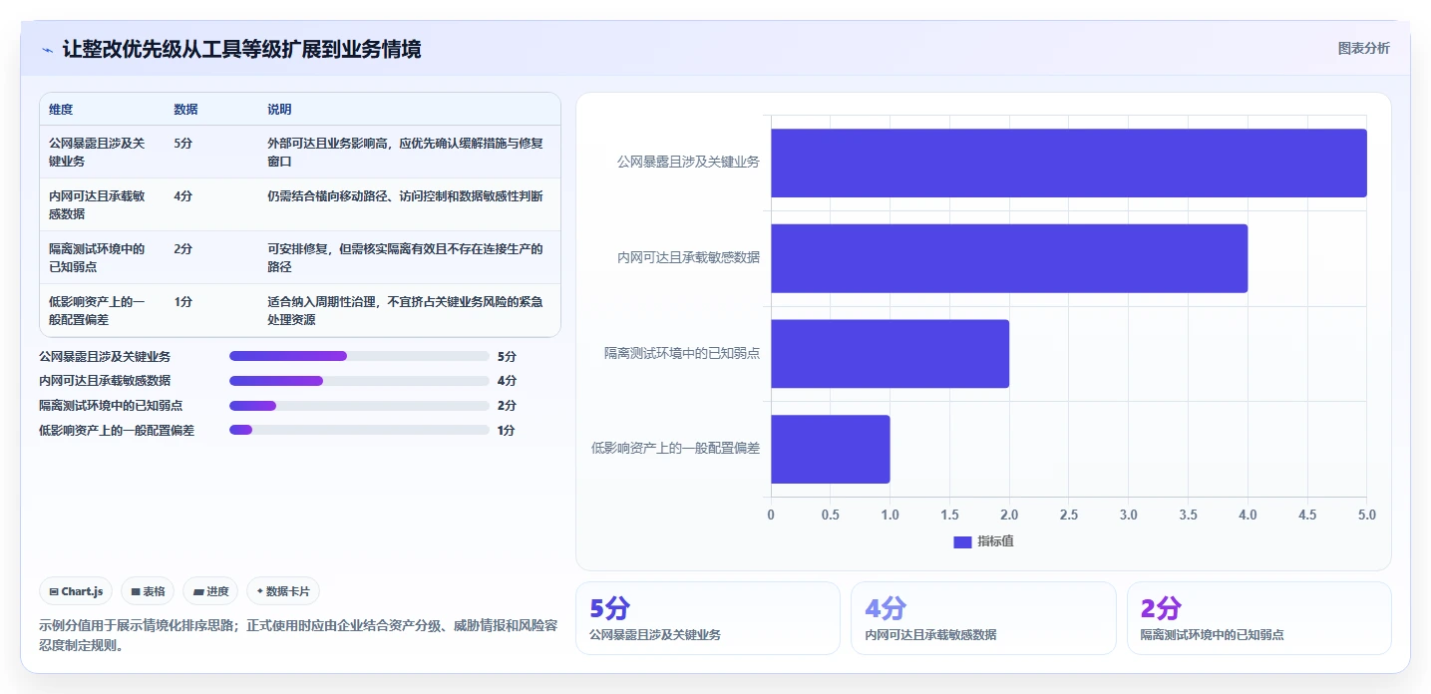Click the footnote starting 示例分值用于展示

[x=298, y=635]
